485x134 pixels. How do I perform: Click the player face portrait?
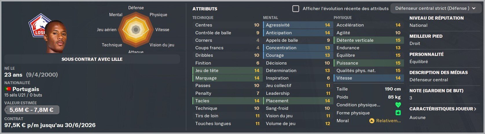coord(56,37)
